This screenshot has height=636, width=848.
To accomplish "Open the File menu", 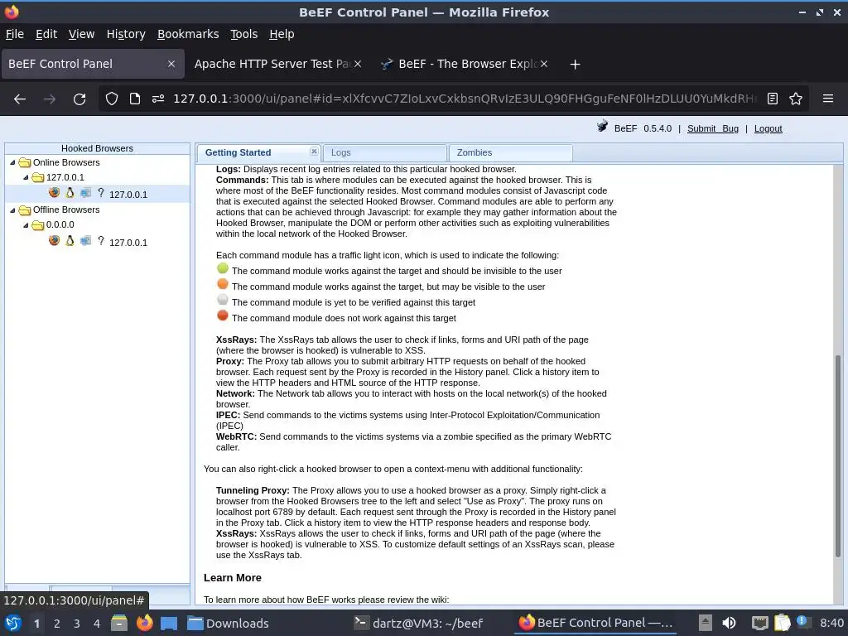I will 15,34.
